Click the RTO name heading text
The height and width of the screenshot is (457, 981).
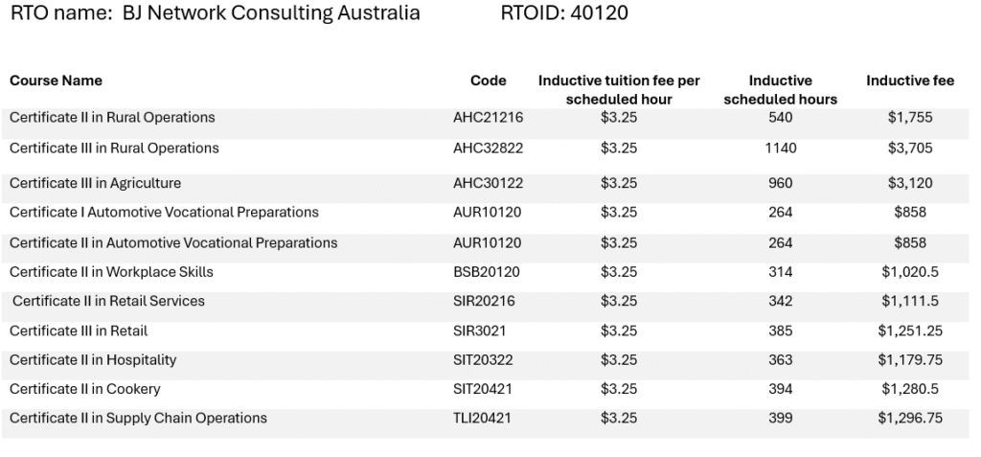(x=216, y=13)
